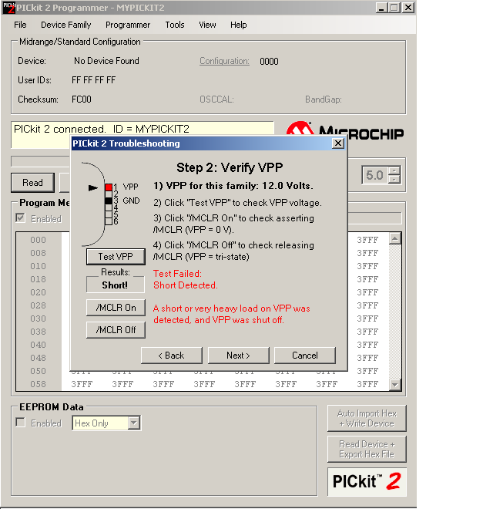Go back with the < Back button
Viewport: 493px width, 509px height.
172,356
